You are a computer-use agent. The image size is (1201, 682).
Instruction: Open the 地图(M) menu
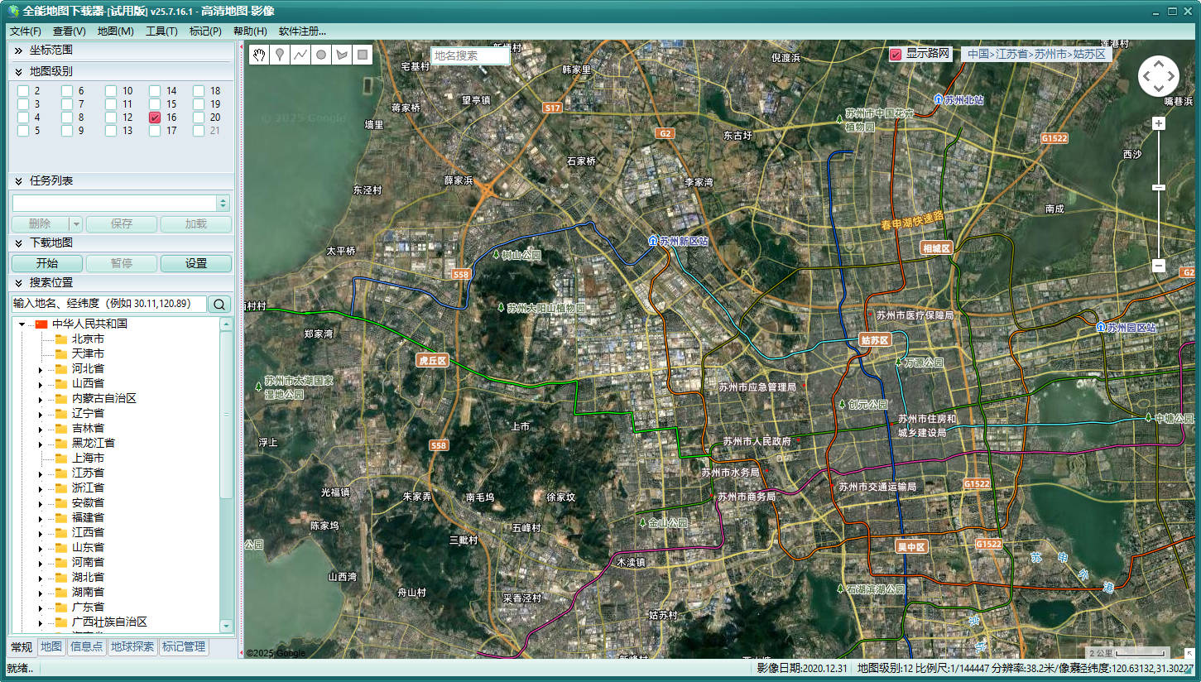click(x=116, y=31)
